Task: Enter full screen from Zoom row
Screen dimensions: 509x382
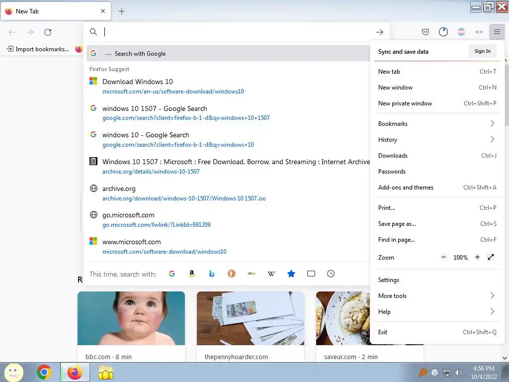Action: (491, 257)
